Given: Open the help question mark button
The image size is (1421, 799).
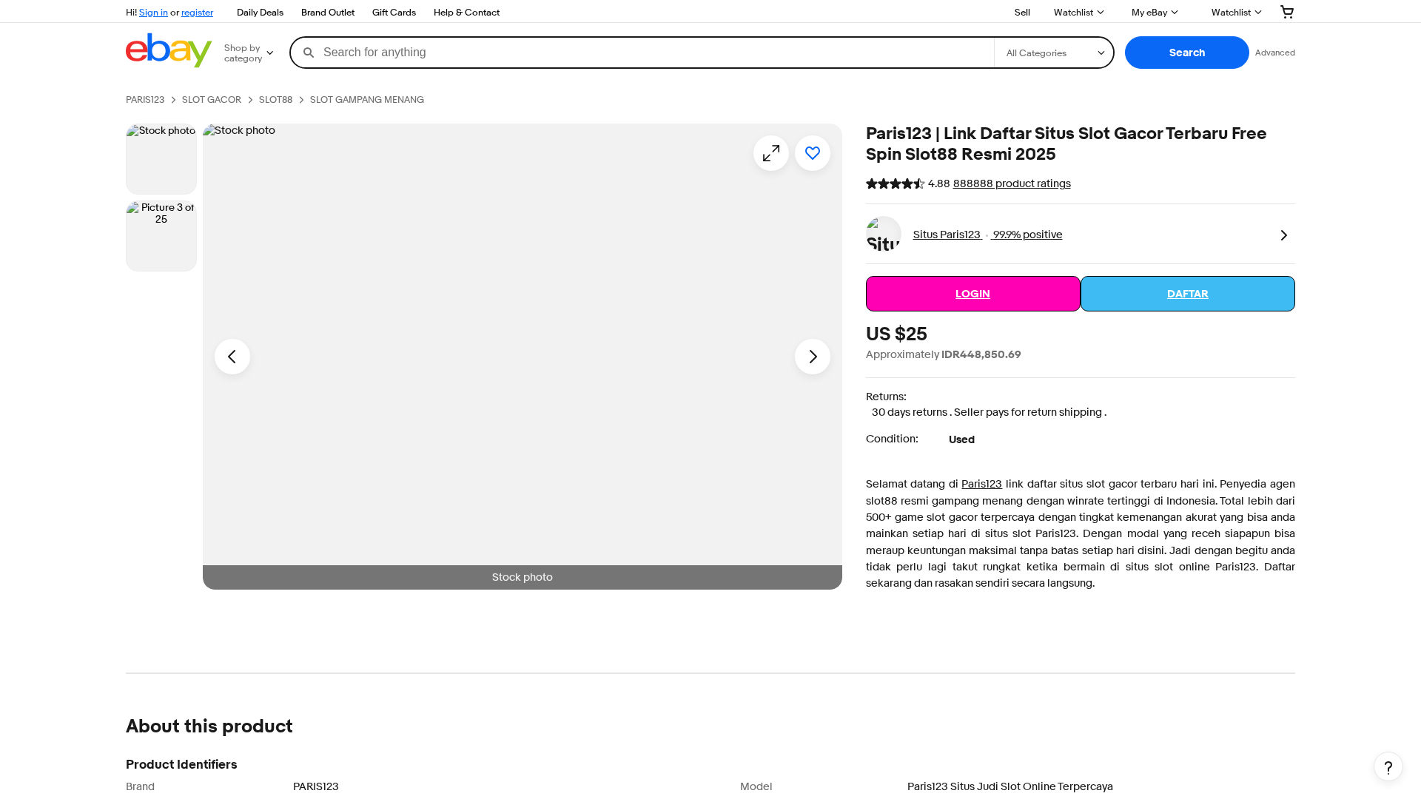Looking at the screenshot, I should click(1388, 766).
